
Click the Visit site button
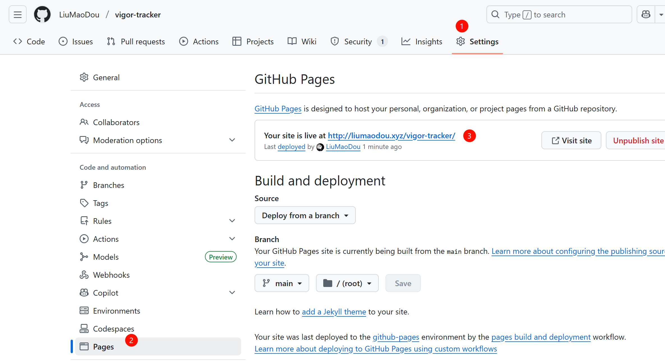[571, 141]
